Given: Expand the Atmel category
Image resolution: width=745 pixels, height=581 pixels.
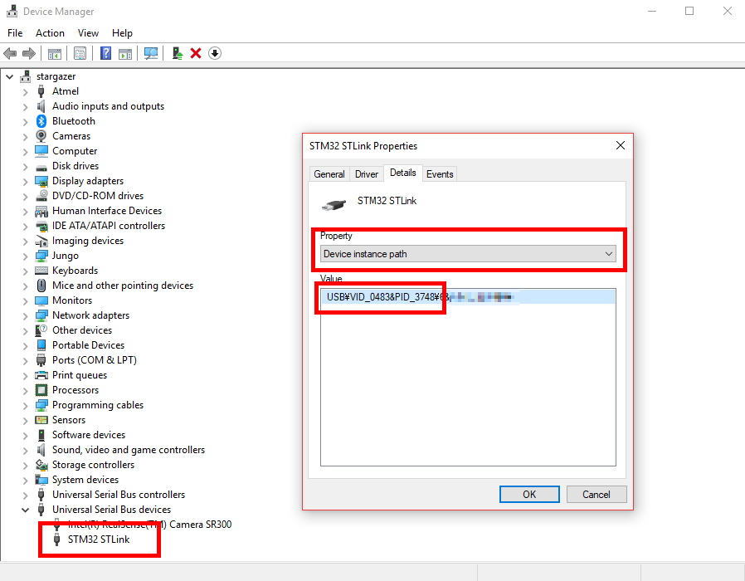Looking at the screenshot, I should (x=25, y=92).
